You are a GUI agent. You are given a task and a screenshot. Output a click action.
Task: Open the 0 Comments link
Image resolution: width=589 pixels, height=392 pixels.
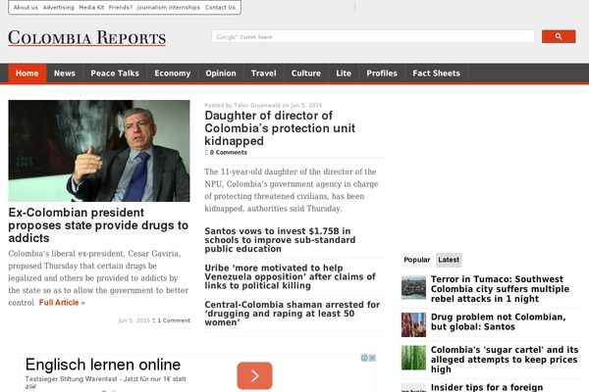(228, 152)
